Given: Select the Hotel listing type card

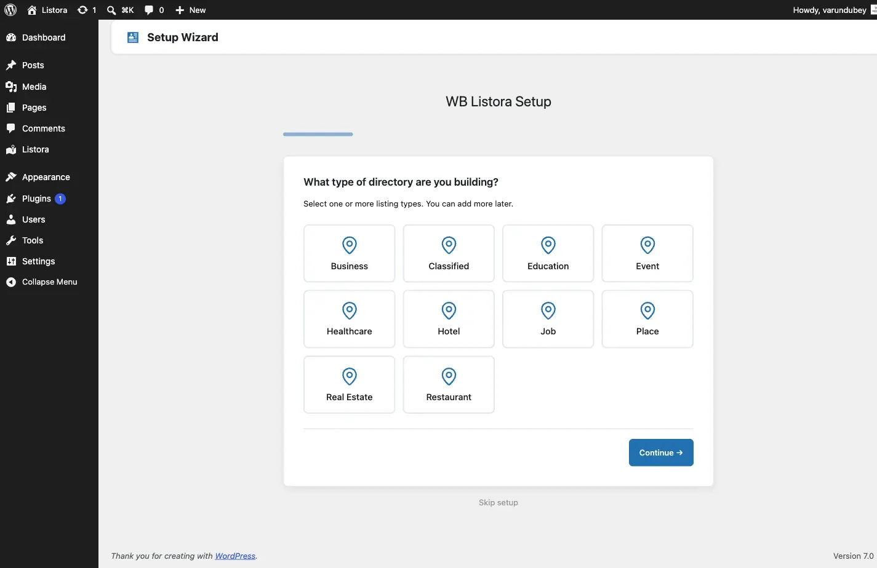Looking at the screenshot, I should [449, 319].
